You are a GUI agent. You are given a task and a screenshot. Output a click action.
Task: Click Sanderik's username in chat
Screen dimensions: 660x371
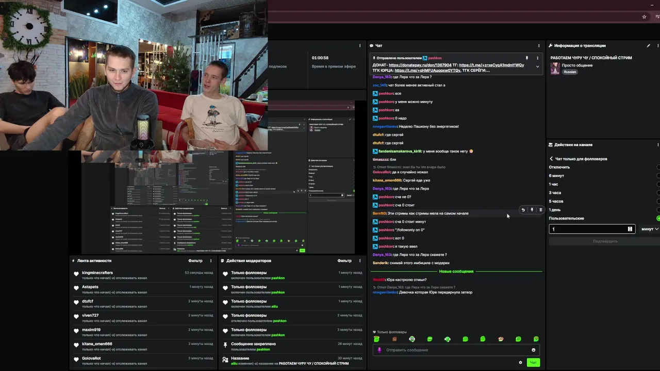[380, 263]
